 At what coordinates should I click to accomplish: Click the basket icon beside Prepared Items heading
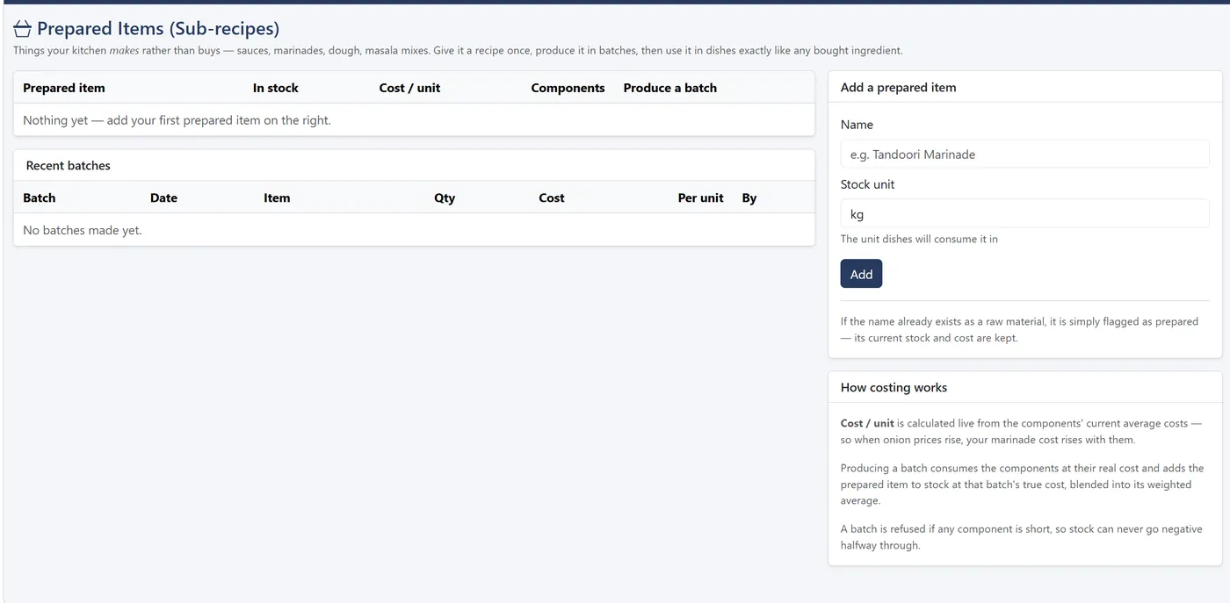click(x=22, y=29)
